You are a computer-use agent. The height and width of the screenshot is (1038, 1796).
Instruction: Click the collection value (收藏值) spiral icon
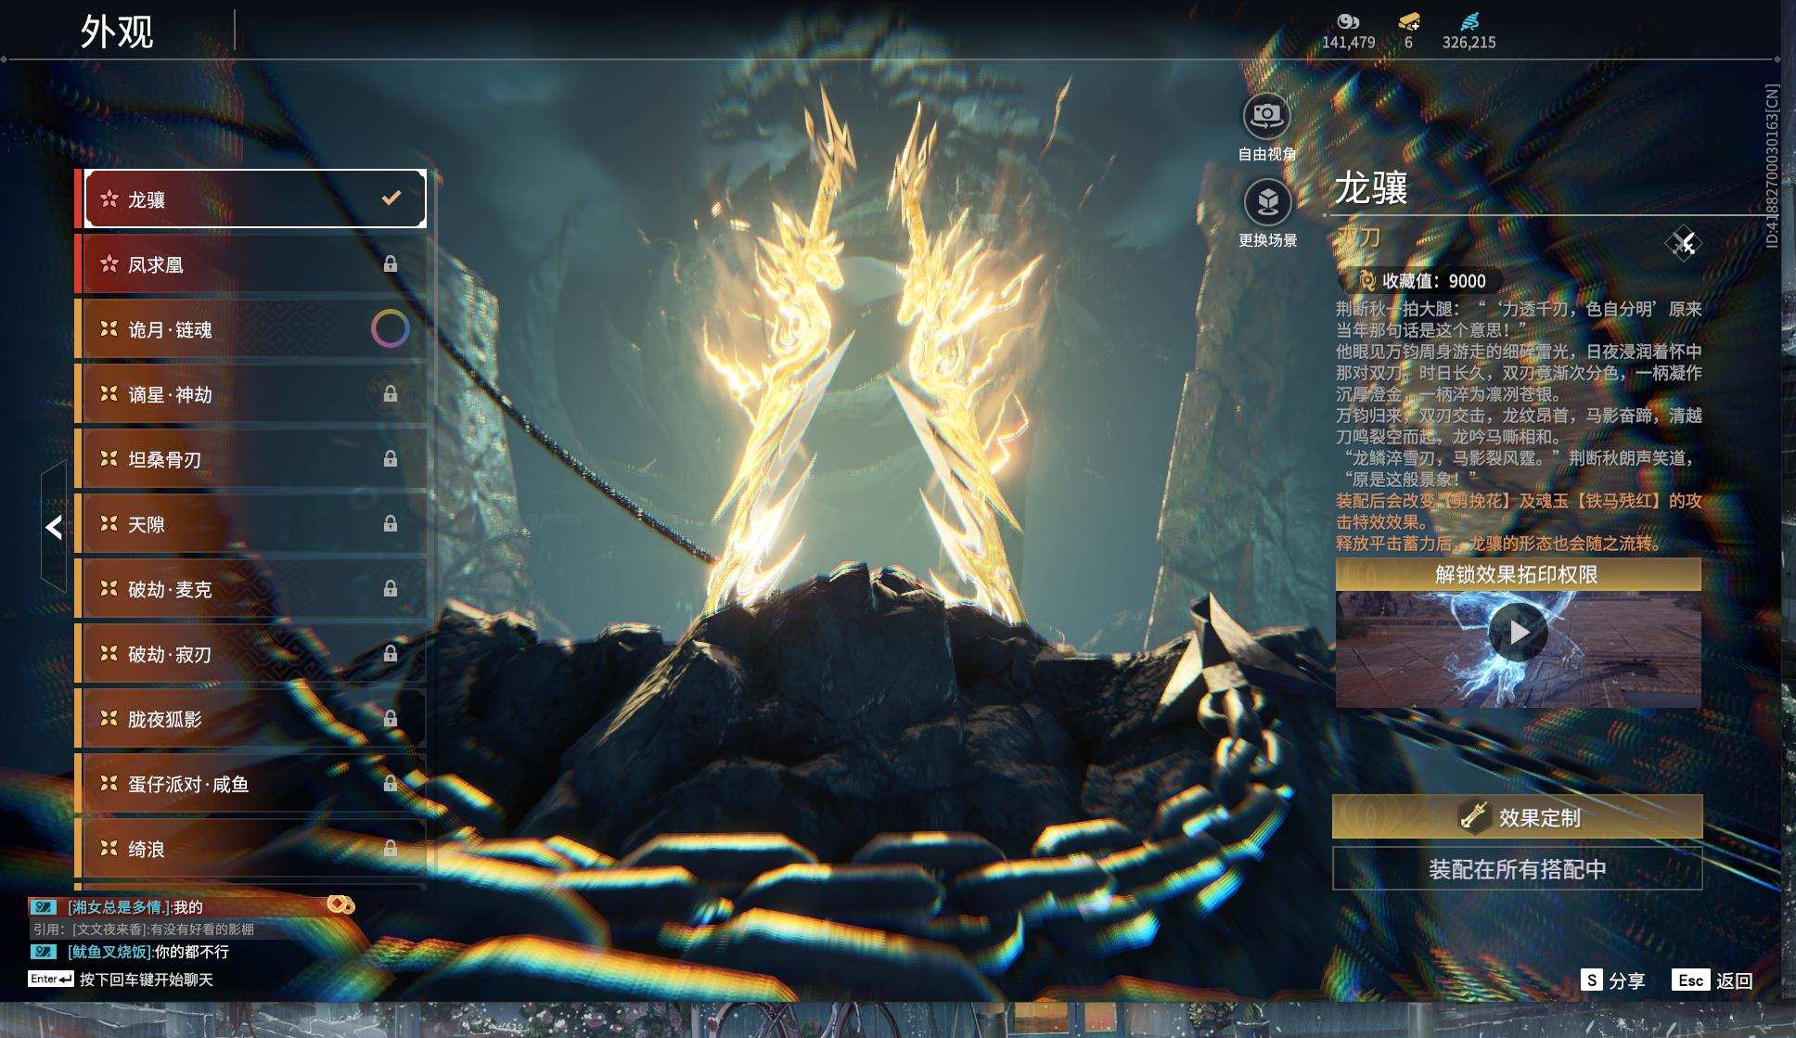point(1367,280)
